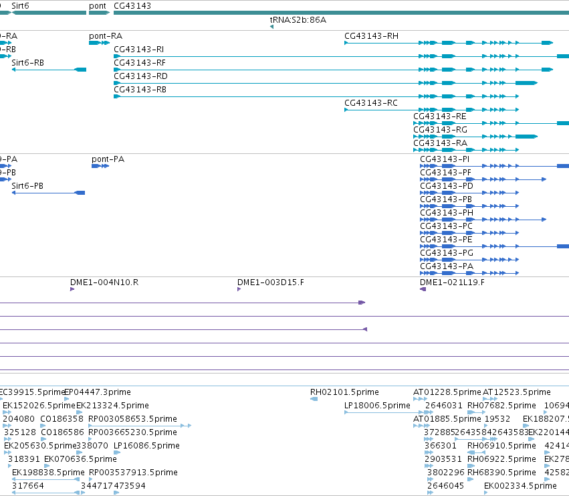Select EST label RH06910.5prime

click(501, 446)
